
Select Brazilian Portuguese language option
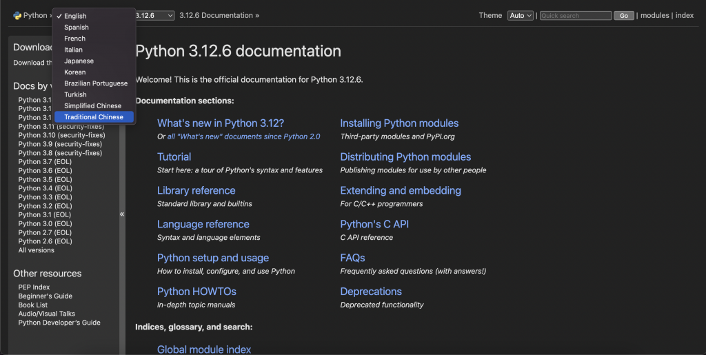click(96, 83)
